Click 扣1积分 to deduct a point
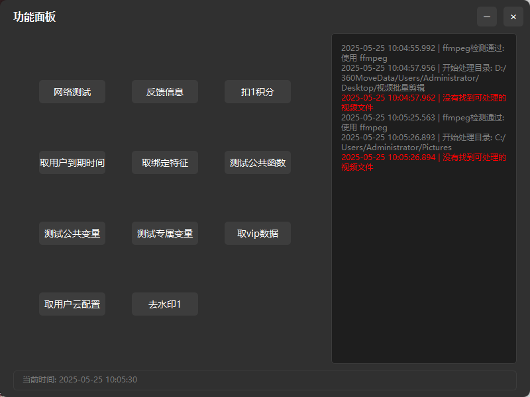The image size is (530, 397). [x=258, y=92]
